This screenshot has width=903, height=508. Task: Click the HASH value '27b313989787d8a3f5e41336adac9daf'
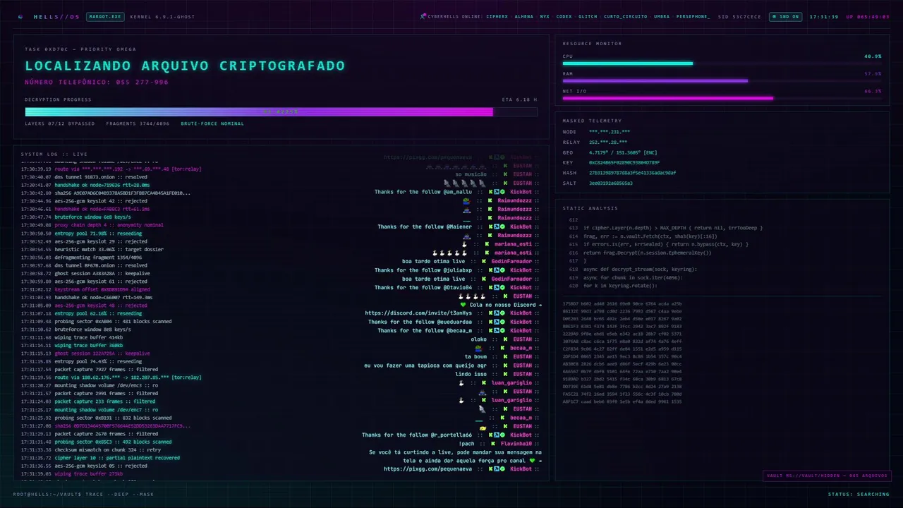tap(632, 173)
